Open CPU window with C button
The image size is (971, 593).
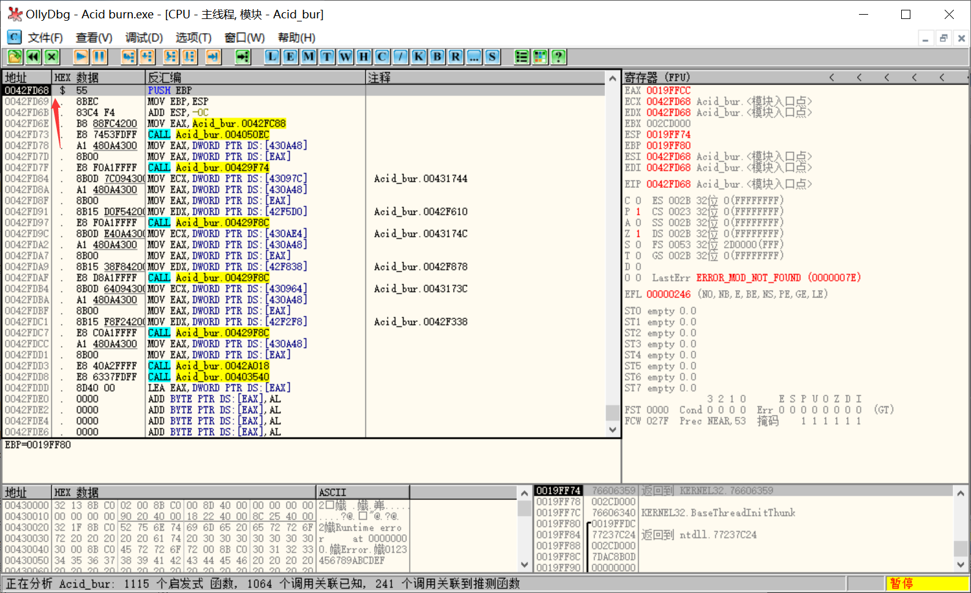(x=382, y=57)
